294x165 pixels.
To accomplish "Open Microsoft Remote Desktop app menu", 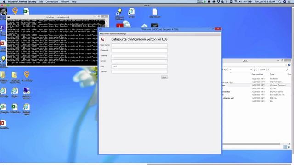I will (x=22, y=2).
